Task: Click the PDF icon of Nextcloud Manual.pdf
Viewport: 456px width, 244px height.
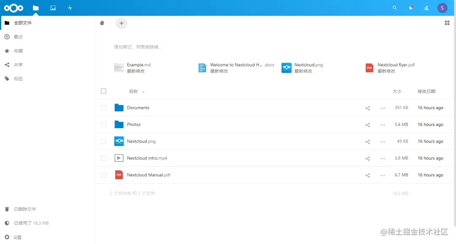Action: (x=119, y=175)
